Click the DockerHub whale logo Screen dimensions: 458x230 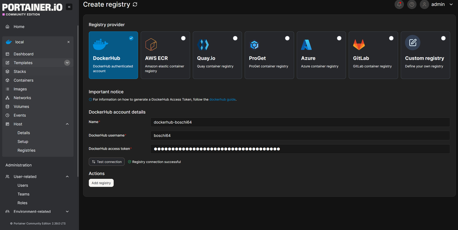(100, 45)
